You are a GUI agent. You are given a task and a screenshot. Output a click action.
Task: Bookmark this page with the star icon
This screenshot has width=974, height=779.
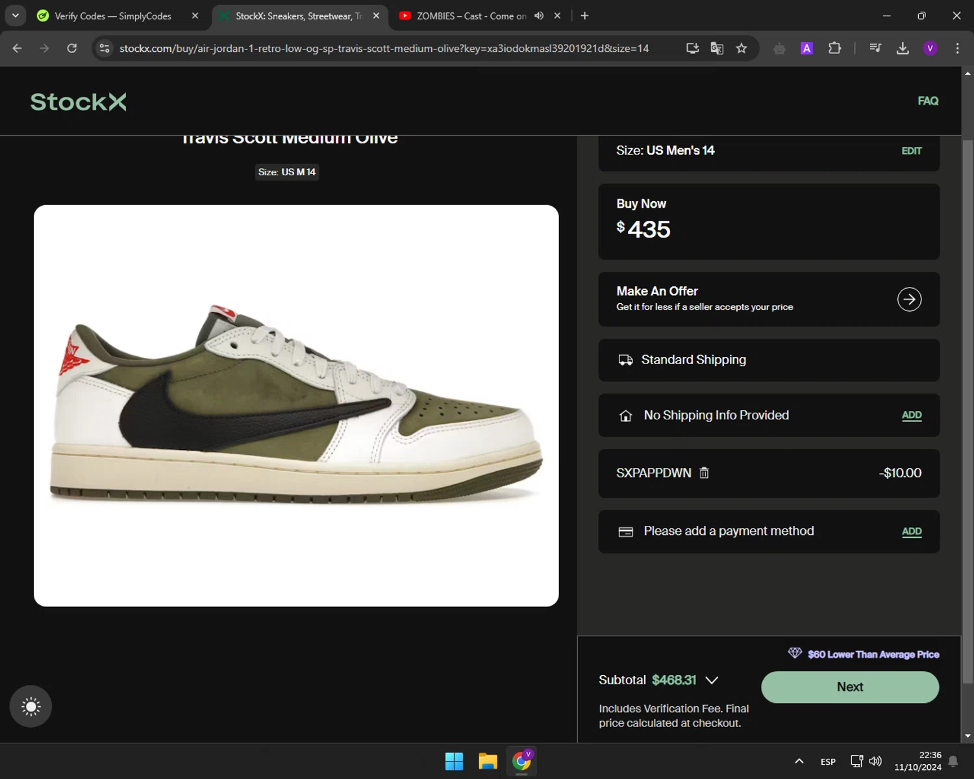click(x=742, y=49)
